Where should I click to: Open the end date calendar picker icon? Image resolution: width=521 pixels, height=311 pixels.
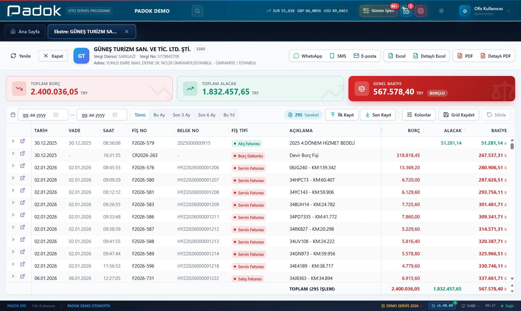point(115,115)
